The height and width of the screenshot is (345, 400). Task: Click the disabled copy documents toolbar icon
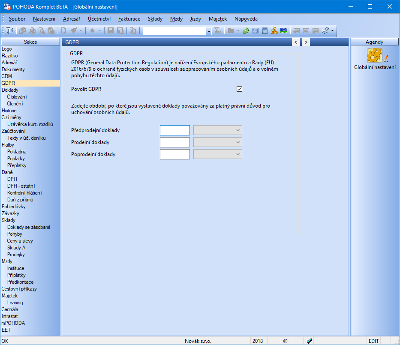click(22, 31)
